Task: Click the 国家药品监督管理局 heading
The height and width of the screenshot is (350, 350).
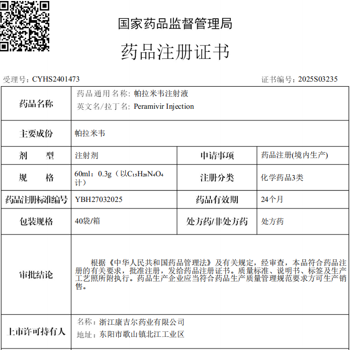Action: 175,23
